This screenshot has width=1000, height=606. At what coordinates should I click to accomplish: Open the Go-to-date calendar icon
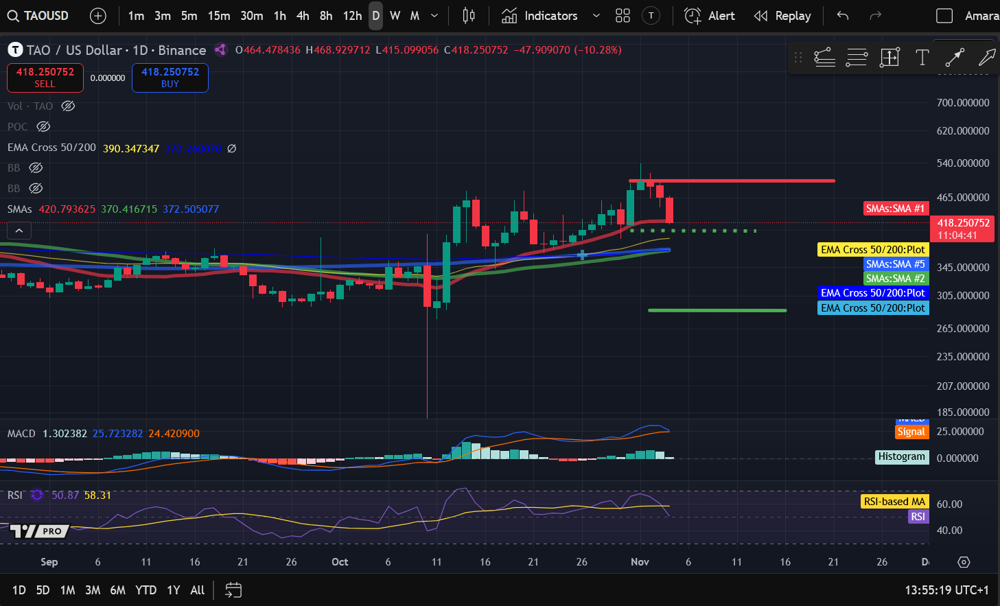click(x=233, y=590)
